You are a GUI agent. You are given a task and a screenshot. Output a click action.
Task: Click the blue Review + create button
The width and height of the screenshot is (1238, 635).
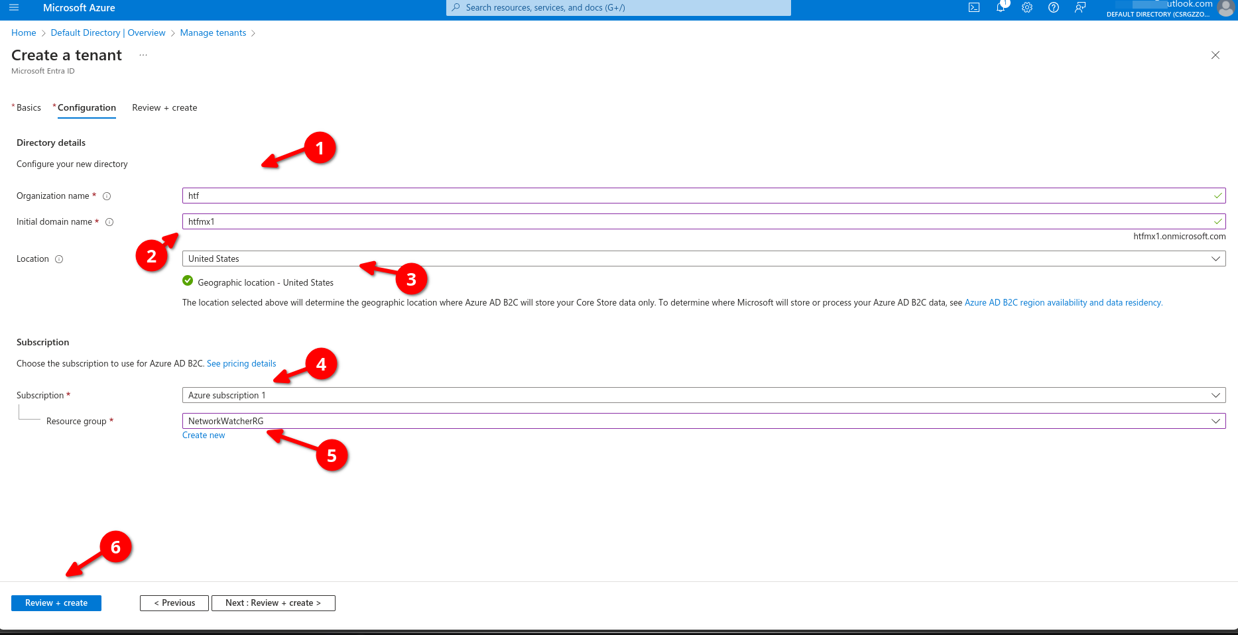56,603
